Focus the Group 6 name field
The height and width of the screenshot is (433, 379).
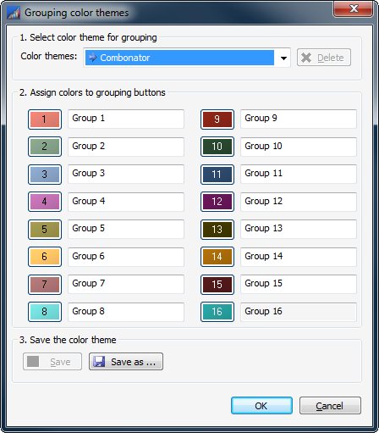click(x=126, y=257)
